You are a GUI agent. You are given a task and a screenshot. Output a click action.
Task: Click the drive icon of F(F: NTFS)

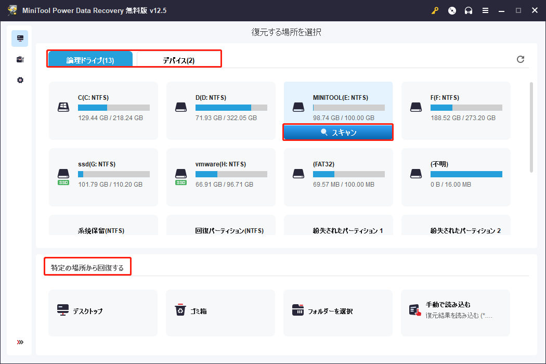click(416, 107)
